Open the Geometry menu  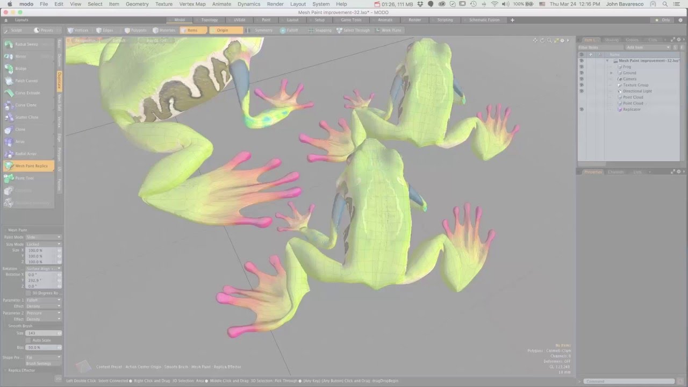(137, 4)
